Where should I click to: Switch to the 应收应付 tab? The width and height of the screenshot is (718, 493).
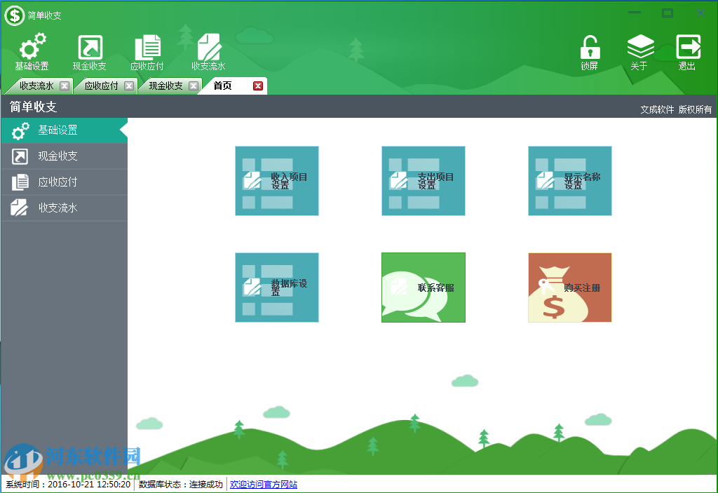click(x=101, y=86)
